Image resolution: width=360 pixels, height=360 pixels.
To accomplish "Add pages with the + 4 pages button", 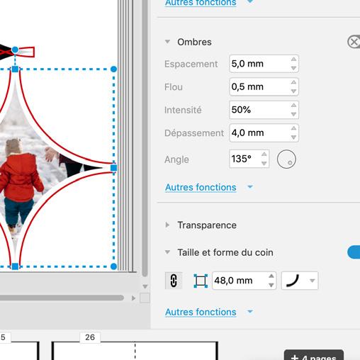I will 314,356.
